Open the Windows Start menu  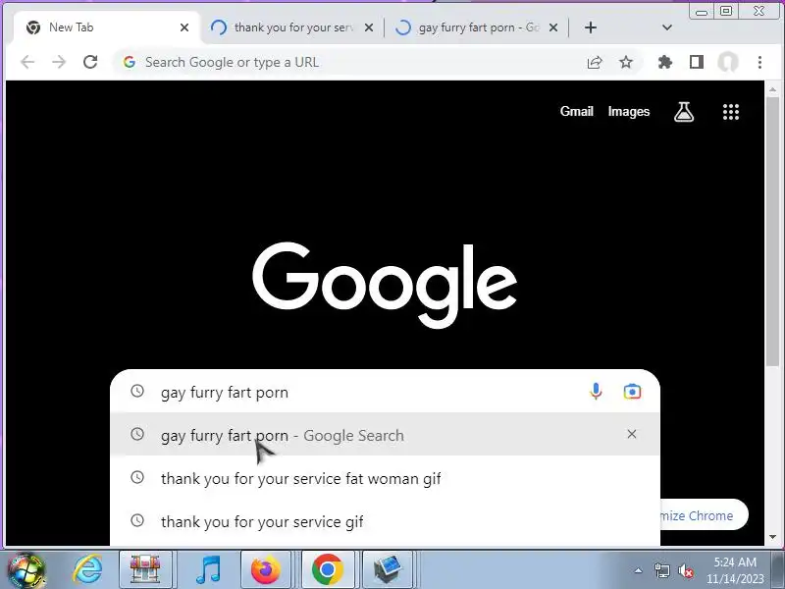click(26, 570)
